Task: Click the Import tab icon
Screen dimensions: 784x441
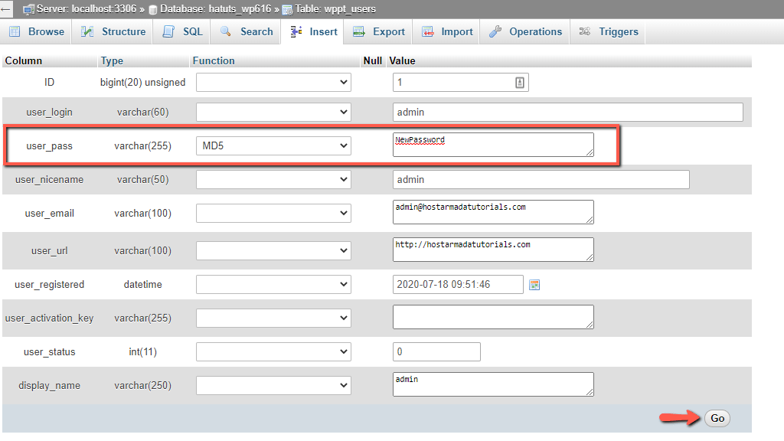Action: pyautogui.click(x=427, y=31)
